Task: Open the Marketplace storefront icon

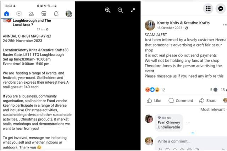Action: click(44, 14)
